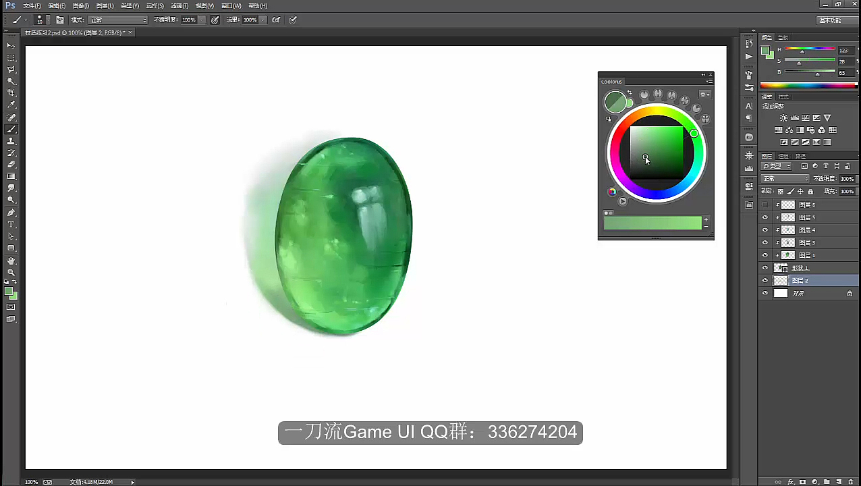Click the History panel icon in the dock
Viewport: 861px width, 486px height.
(749, 44)
